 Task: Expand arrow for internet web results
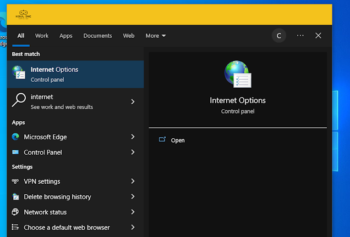coord(133,101)
